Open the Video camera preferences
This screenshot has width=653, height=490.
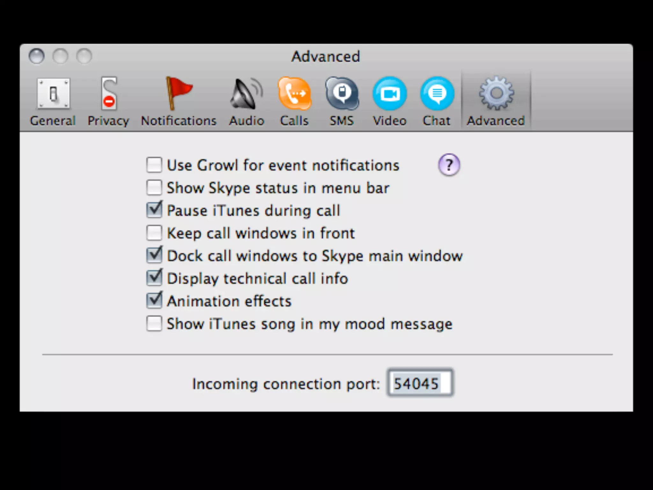pos(390,102)
